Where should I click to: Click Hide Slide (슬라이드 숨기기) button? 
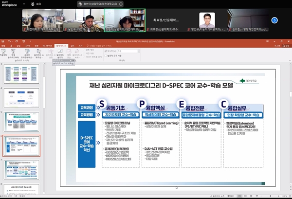[60, 54]
